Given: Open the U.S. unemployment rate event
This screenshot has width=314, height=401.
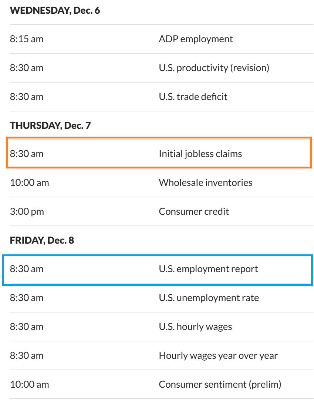Looking at the screenshot, I should point(209,298).
